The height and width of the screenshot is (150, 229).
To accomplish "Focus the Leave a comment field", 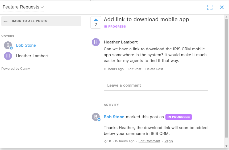I will click(156, 85).
